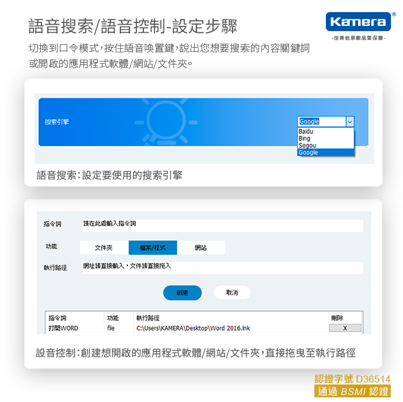Expand the search engine dropdown arrow
403x402 pixels.
click(349, 121)
